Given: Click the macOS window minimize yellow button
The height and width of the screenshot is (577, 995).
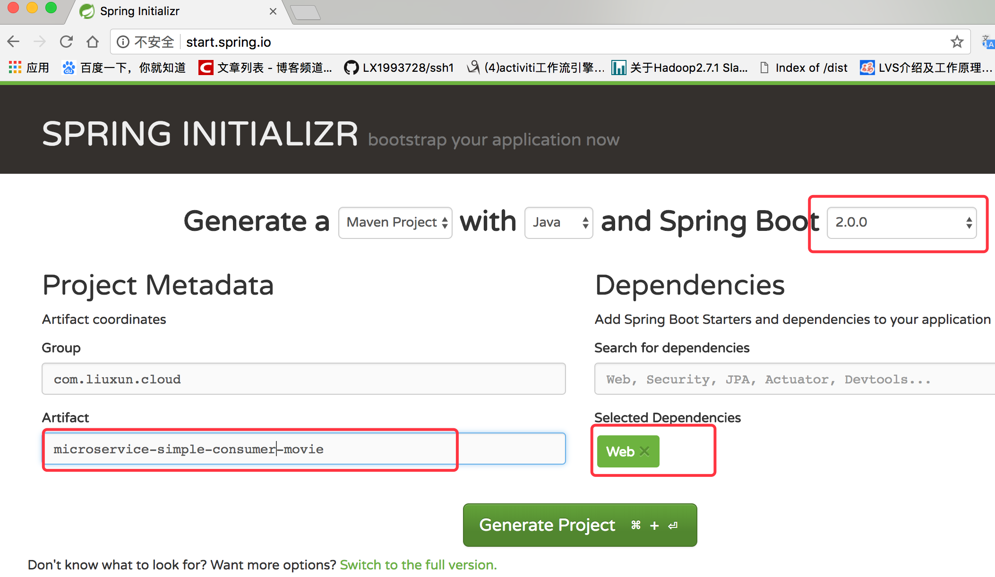Looking at the screenshot, I should click(x=32, y=8).
